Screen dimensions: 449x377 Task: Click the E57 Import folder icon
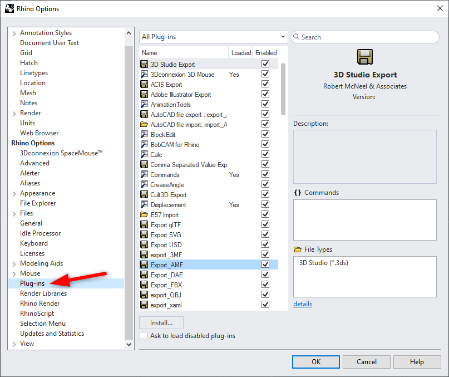(144, 215)
